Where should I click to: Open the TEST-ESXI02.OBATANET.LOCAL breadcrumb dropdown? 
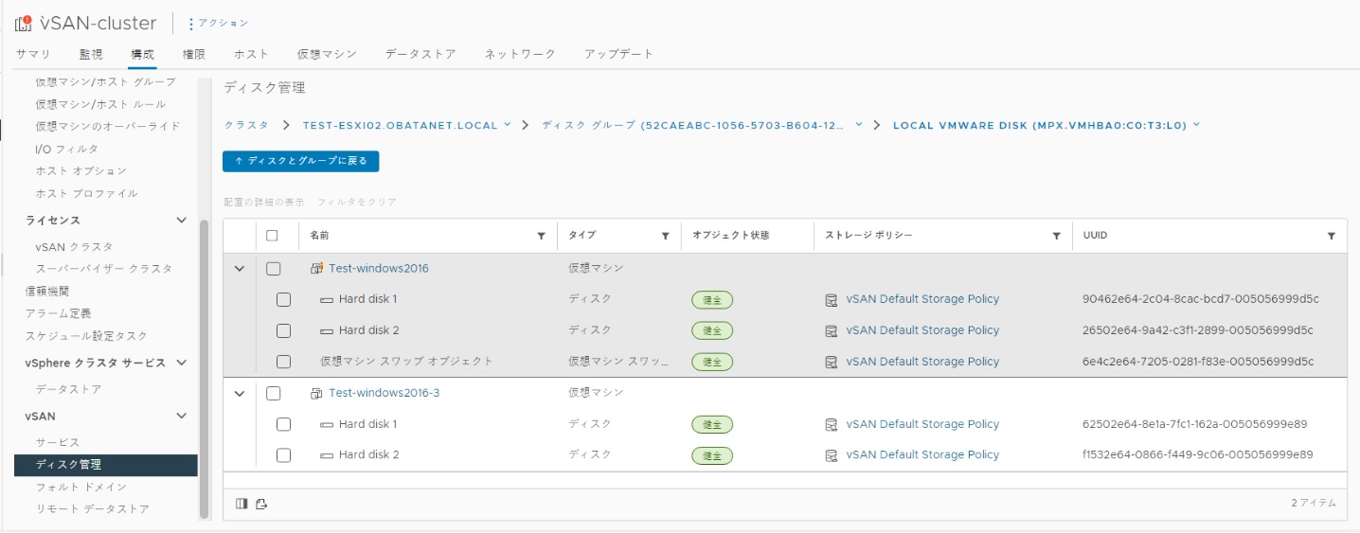508,125
